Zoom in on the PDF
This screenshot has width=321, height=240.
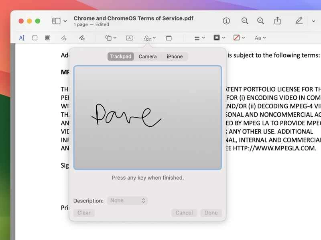point(260,21)
